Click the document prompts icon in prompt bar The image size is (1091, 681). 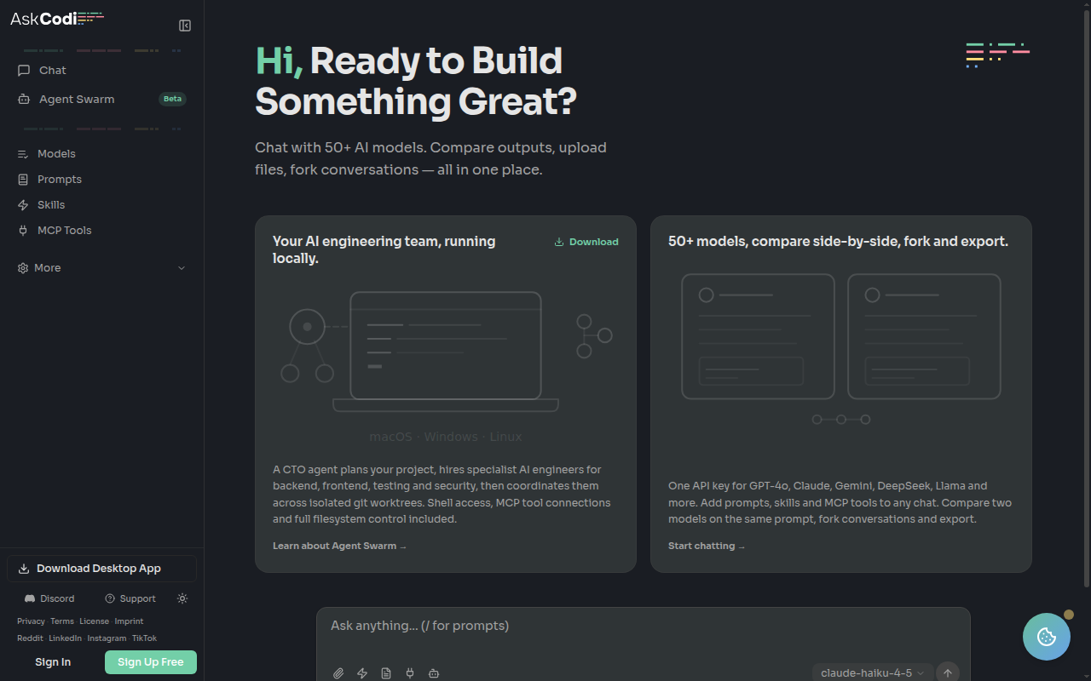tap(386, 673)
